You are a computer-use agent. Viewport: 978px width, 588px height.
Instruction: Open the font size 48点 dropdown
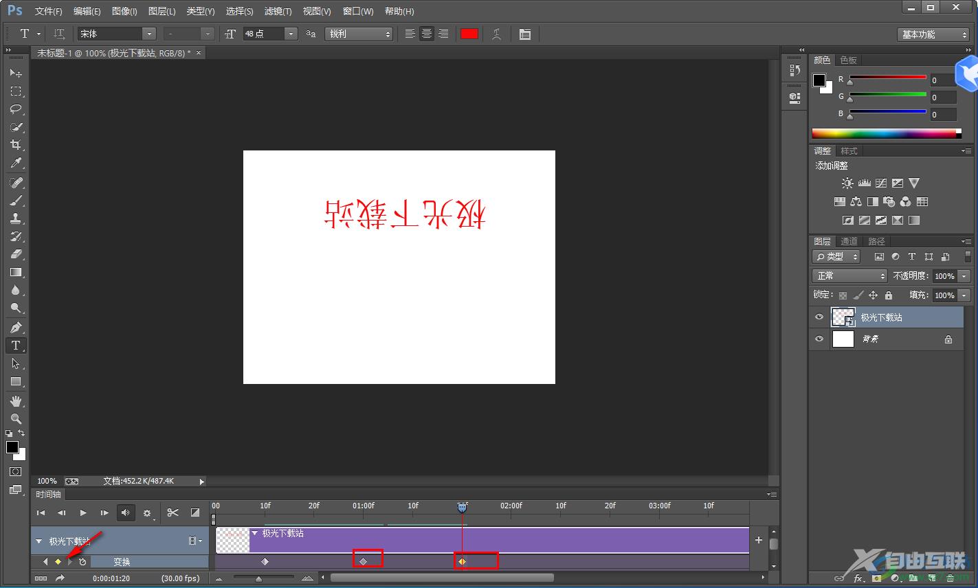291,34
